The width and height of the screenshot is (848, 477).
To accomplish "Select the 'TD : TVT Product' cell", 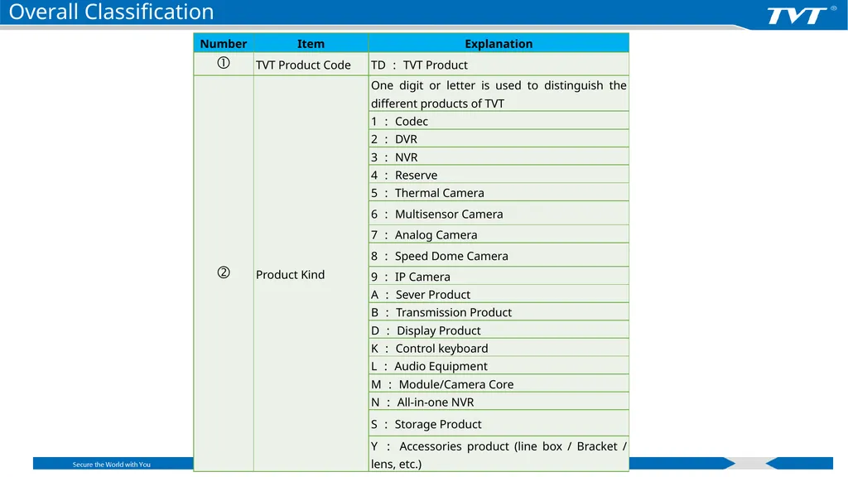I will 499,65.
